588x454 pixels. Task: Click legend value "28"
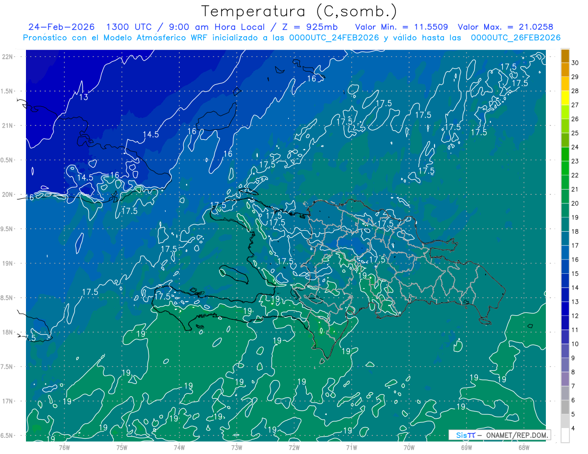pyautogui.click(x=575, y=91)
